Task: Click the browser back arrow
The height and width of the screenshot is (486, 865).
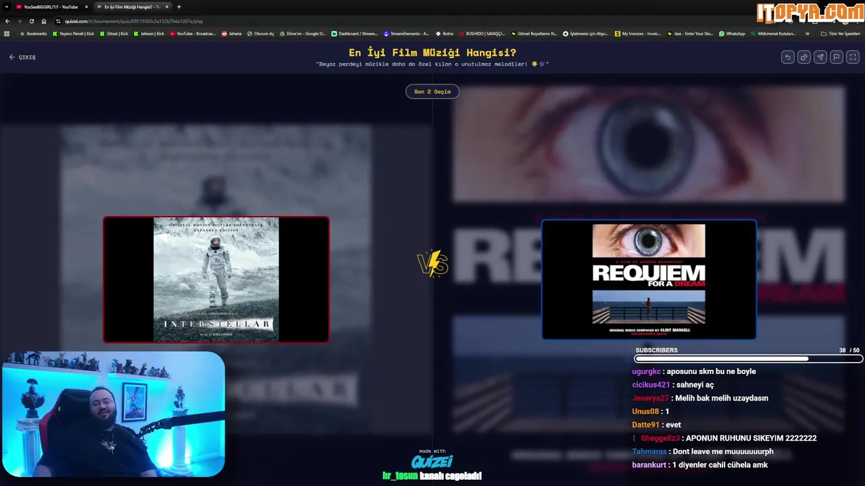Action: coord(7,21)
